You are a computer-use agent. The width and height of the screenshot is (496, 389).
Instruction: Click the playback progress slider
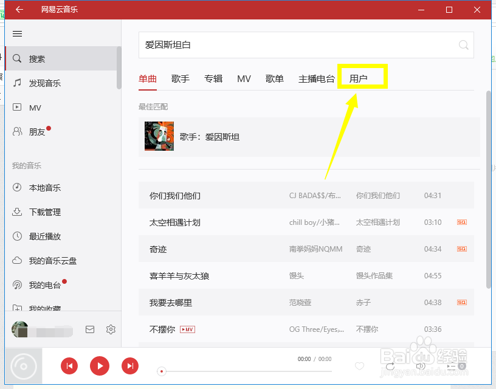pyautogui.click(x=243, y=371)
